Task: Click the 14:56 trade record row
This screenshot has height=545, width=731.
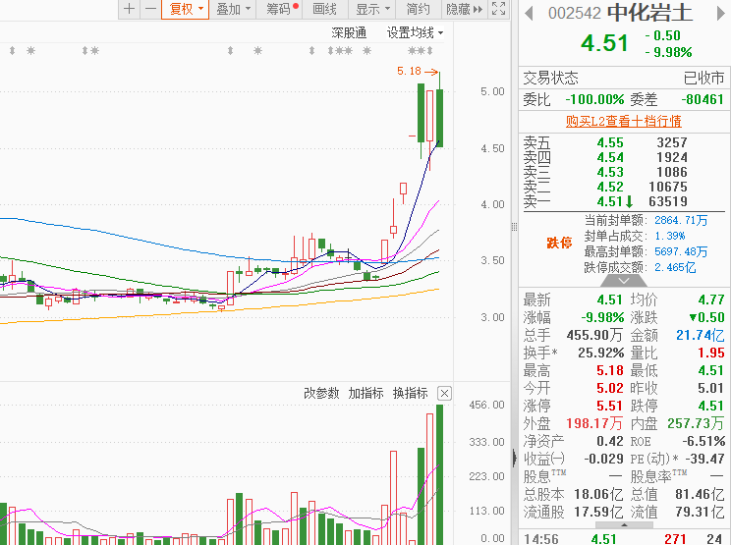Action: click(x=623, y=539)
